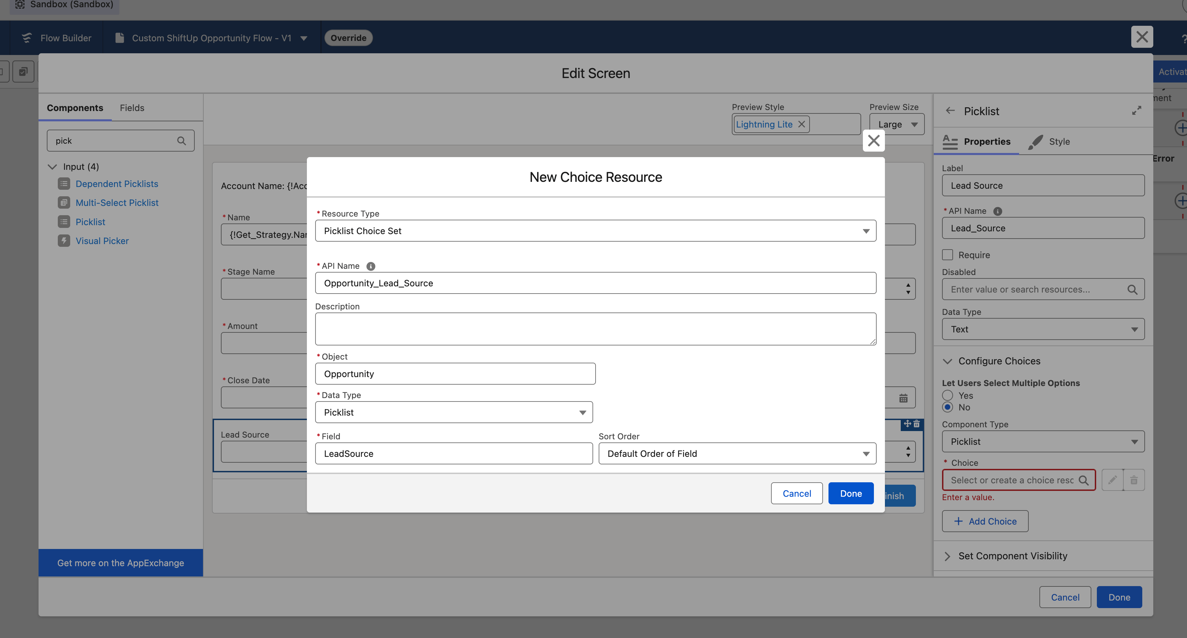Click the panel API Name input Lead_Source

pyautogui.click(x=1043, y=228)
